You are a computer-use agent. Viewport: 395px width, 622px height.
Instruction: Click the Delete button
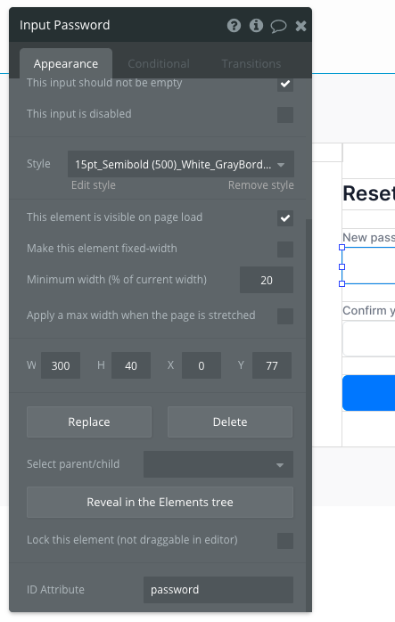pyautogui.click(x=230, y=421)
